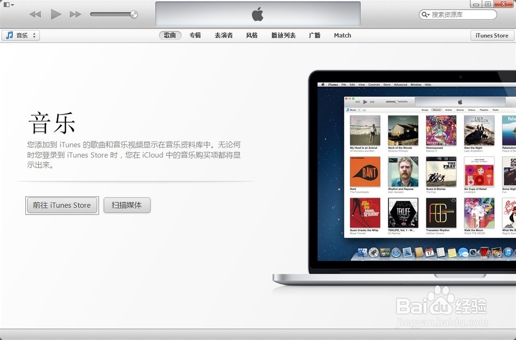Click the TEKLIFE album cover in laptop image
Image resolution: width=516 pixels, height=340 pixels.
(403, 213)
